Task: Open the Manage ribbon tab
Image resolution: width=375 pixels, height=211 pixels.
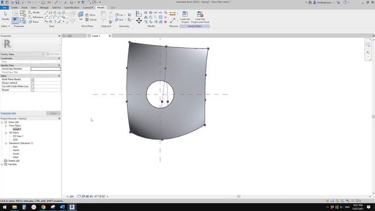Action: [x=44, y=8]
